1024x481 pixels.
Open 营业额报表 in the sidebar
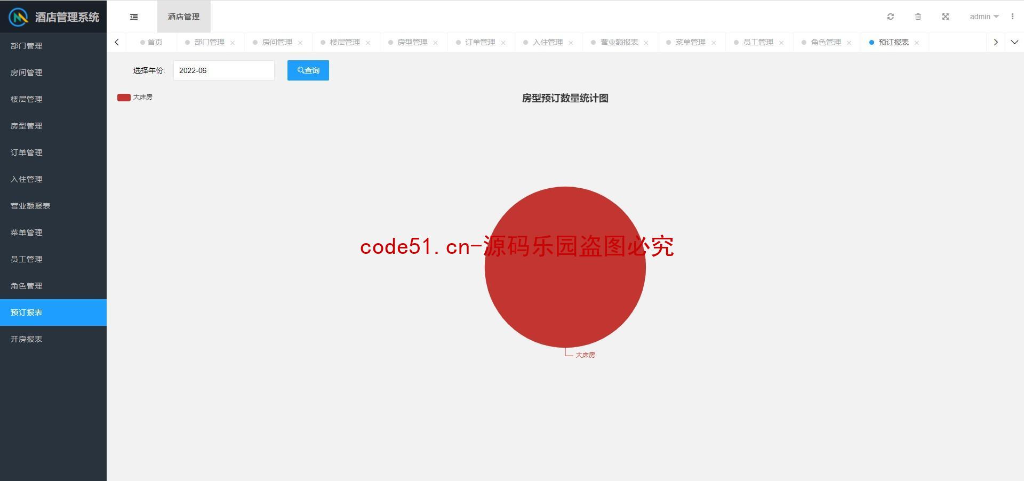click(53, 206)
